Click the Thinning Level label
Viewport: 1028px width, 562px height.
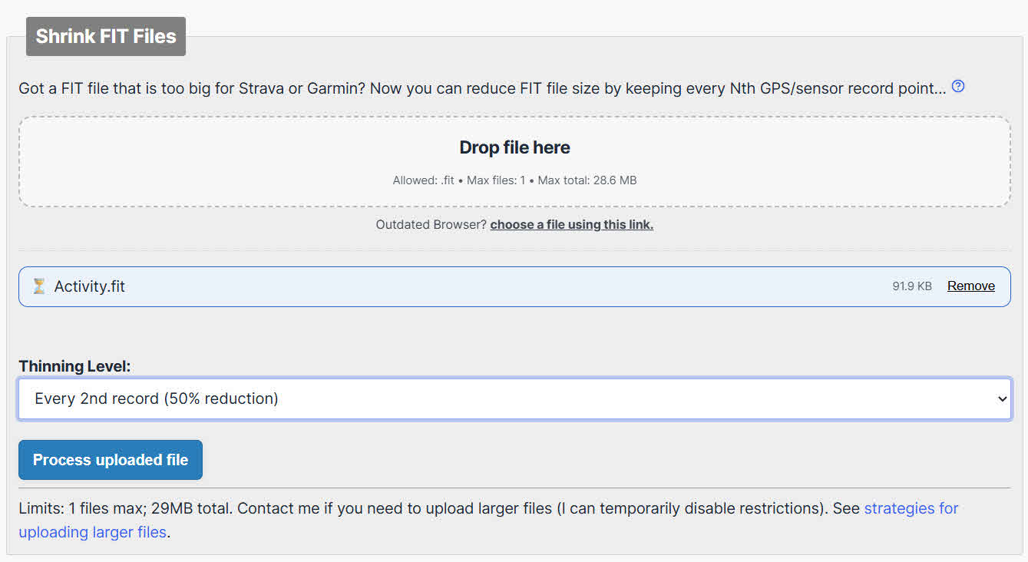(74, 366)
